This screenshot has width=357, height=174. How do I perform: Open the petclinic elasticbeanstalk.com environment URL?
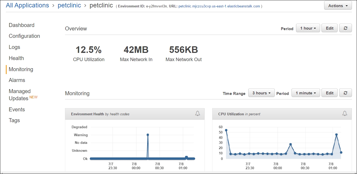219,6
